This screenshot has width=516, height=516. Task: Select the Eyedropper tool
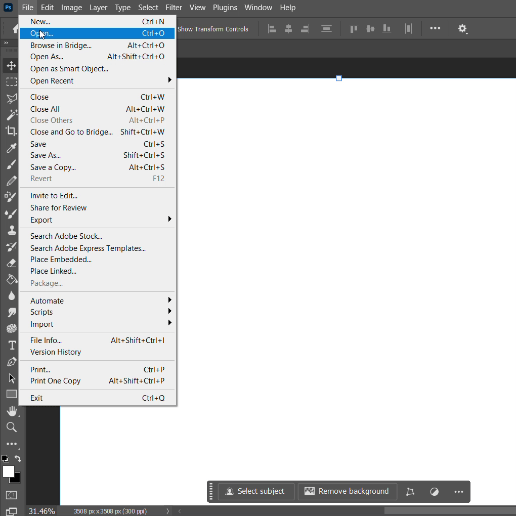click(11, 148)
